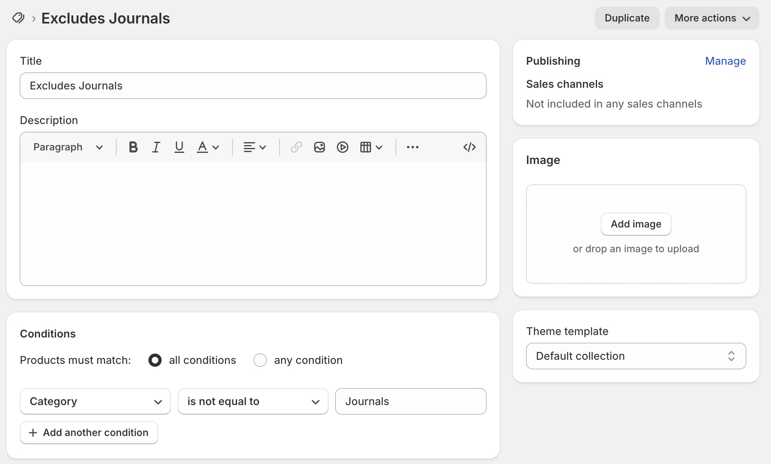This screenshot has height=464, width=771.
Task: Click the insert link icon
Action: pos(296,147)
